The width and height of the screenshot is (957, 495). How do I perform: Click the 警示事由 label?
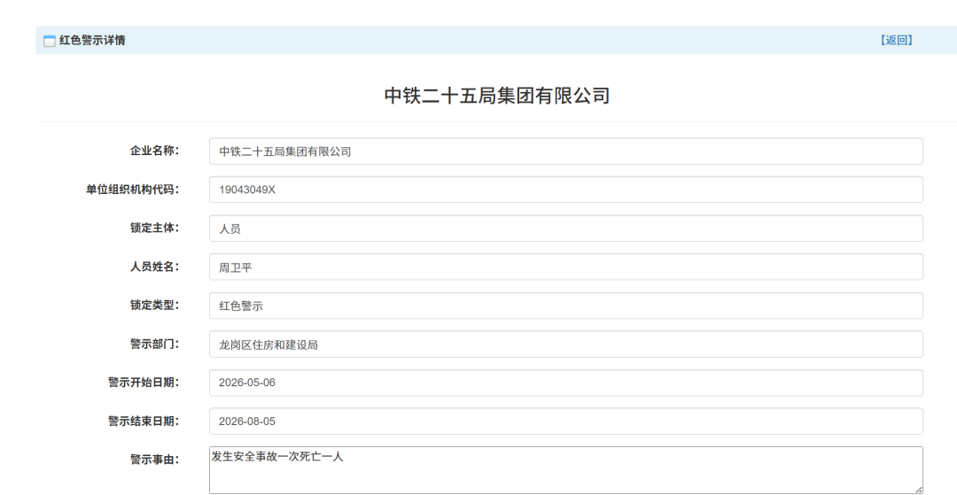click(155, 460)
